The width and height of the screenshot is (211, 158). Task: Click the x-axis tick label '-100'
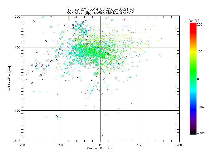tap(61, 145)
